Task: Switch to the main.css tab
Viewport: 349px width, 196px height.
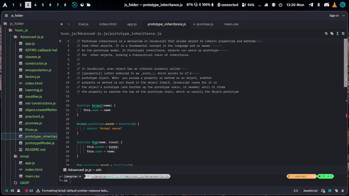Action: pyautogui.click(x=231, y=24)
